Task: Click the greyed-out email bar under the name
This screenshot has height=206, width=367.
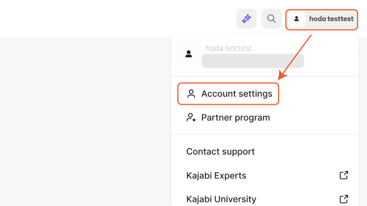Action: pyautogui.click(x=253, y=61)
